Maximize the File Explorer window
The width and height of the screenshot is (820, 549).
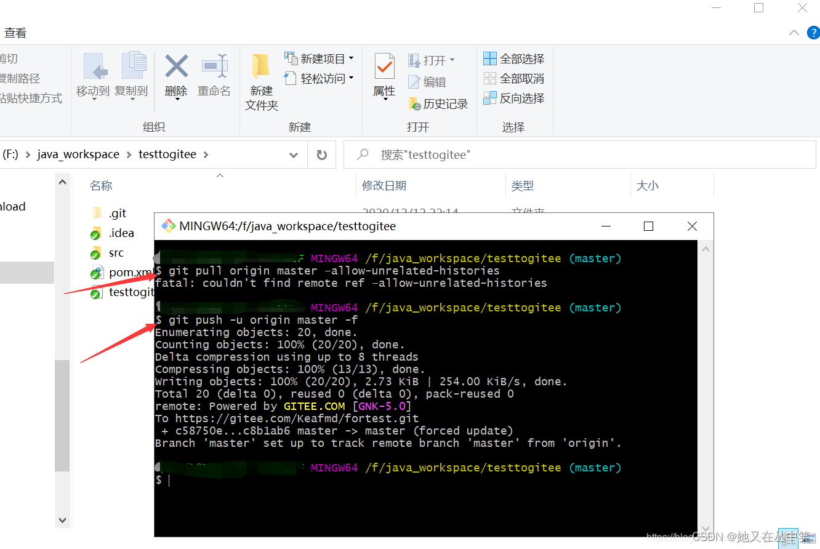[758, 8]
